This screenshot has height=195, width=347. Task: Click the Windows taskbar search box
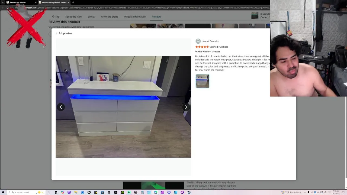tap(26, 192)
